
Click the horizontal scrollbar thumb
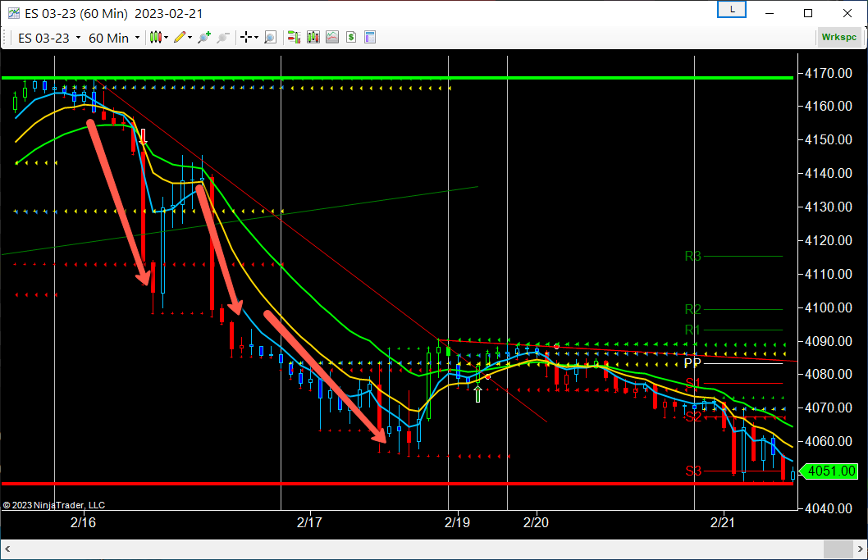point(838,549)
